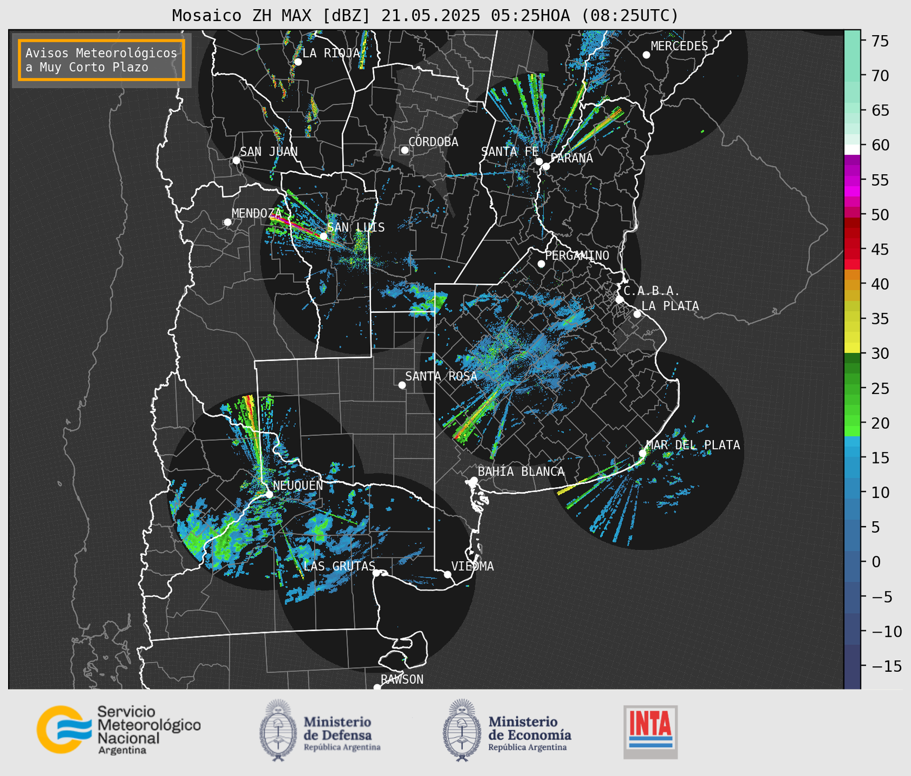Image resolution: width=911 pixels, height=776 pixels.
Task: Click the VIEDMA label text
Action: [x=473, y=566]
